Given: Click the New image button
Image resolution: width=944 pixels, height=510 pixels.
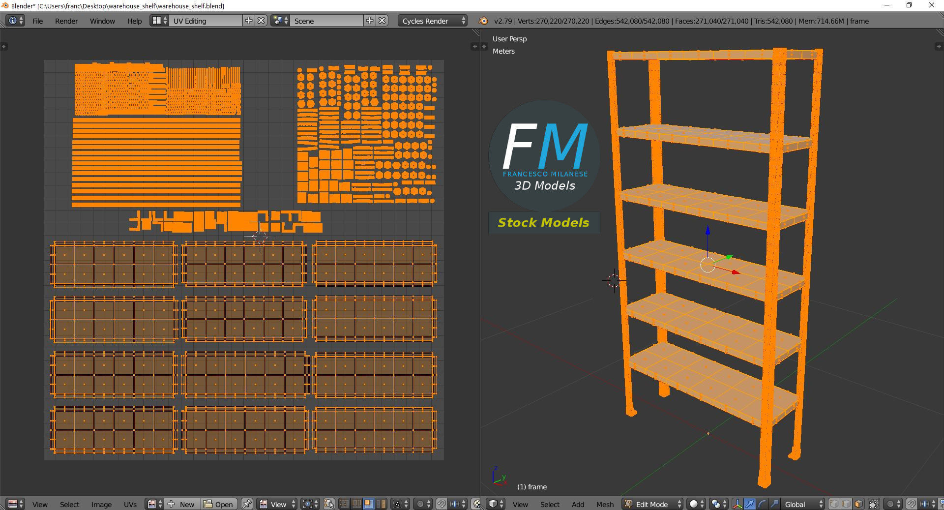Looking at the screenshot, I should pyautogui.click(x=182, y=504).
